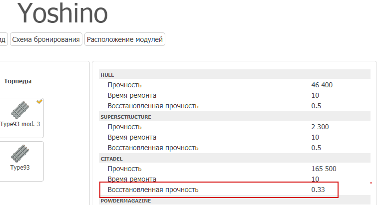The width and height of the screenshot is (379, 205).
Task: Click highlighted Восстановленная прочность 0.33 row
Action: pos(219,190)
